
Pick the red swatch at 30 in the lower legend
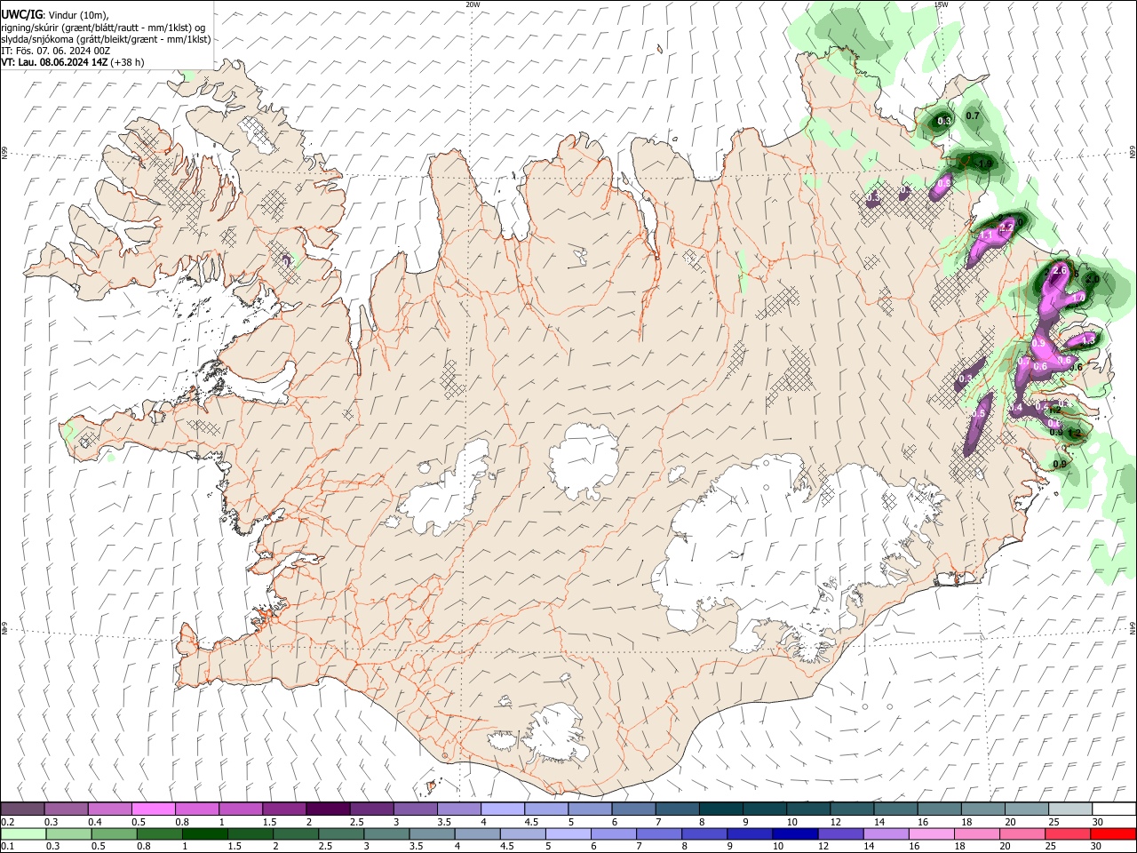(x=1114, y=833)
